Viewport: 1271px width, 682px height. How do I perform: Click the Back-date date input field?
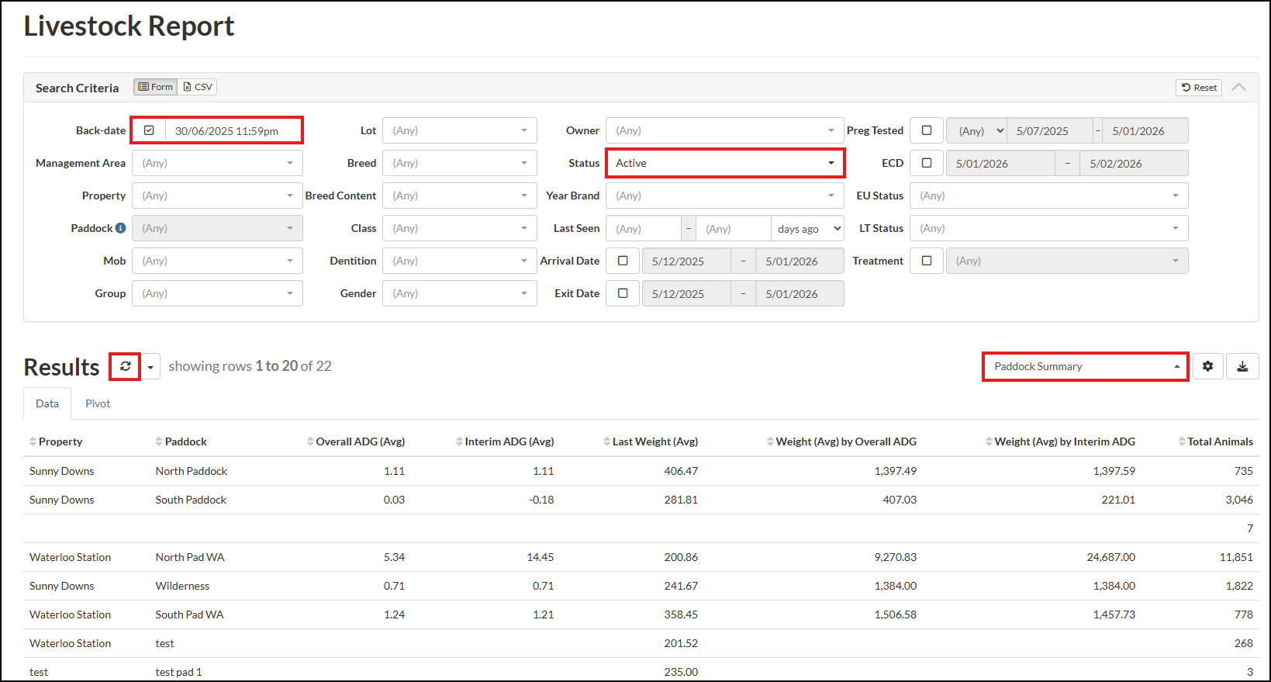tap(233, 130)
